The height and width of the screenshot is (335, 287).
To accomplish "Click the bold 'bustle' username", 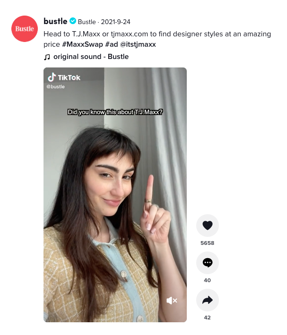I will point(55,21).
